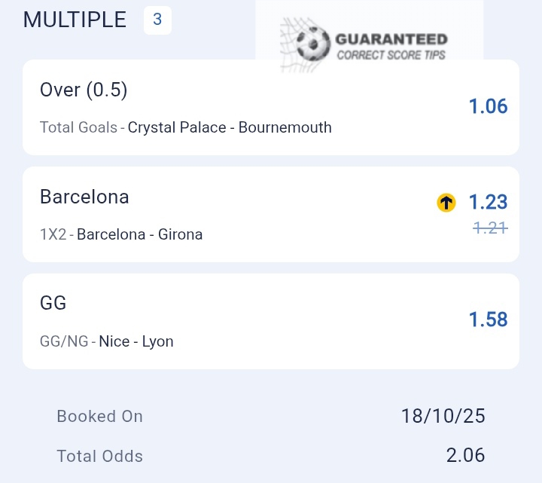This screenshot has width=542, height=483.
Task: Select the Barcelona pick title
Action: pyautogui.click(x=84, y=197)
